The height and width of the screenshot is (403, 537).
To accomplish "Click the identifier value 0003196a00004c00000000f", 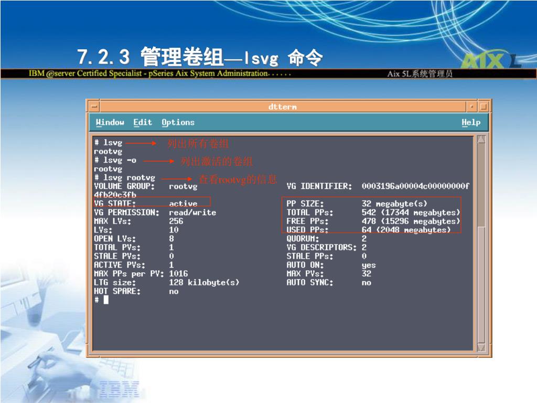I will 415,186.
